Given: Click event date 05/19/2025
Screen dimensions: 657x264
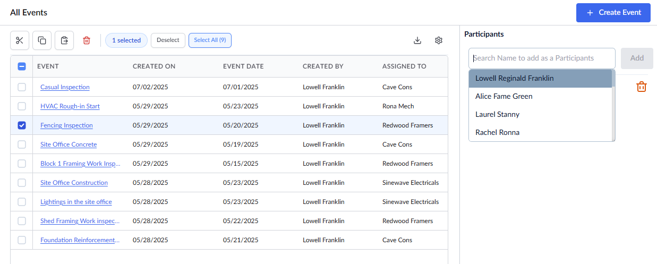Looking at the screenshot, I should click(241, 144).
